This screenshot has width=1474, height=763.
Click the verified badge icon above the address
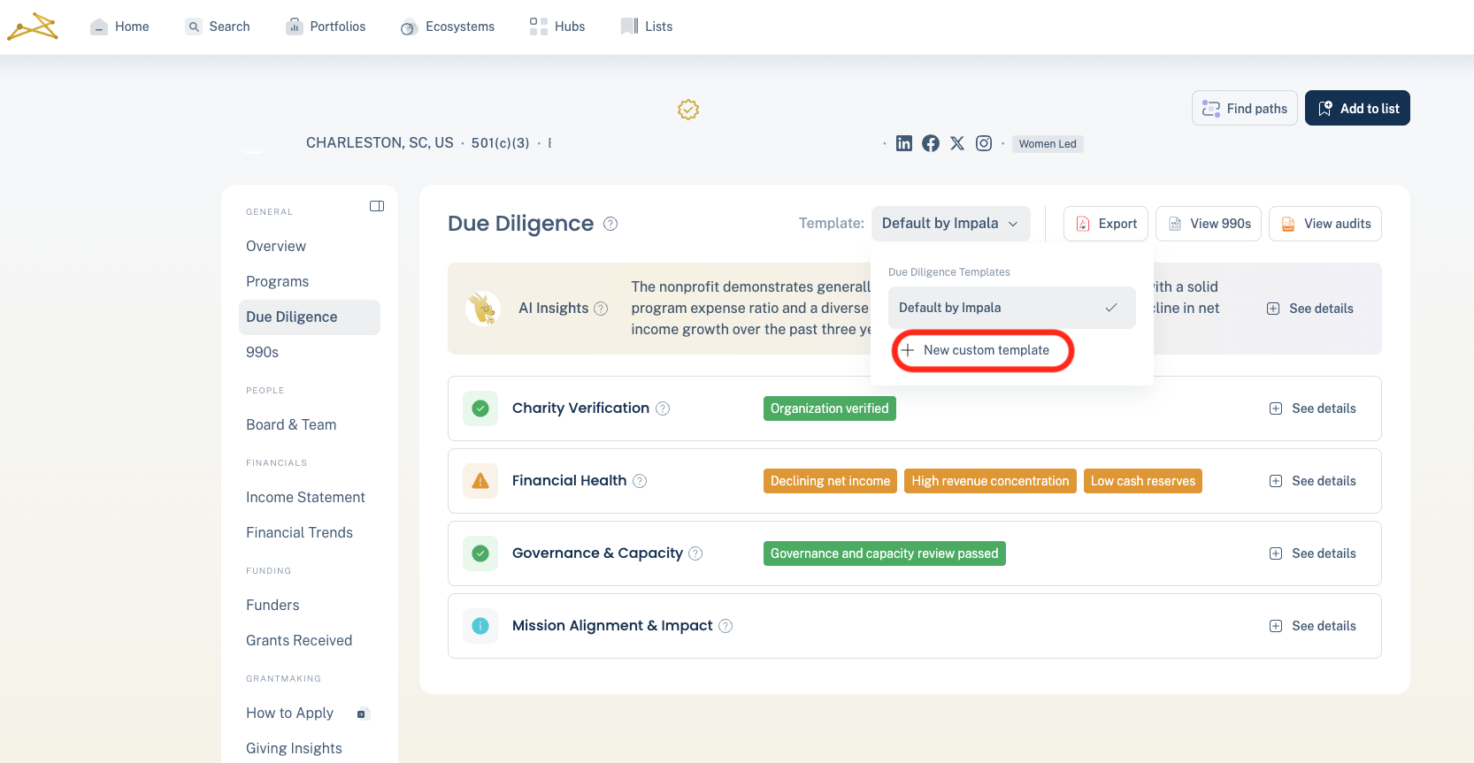(x=688, y=110)
